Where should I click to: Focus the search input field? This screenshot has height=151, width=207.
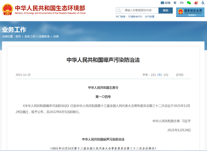point(140,10)
